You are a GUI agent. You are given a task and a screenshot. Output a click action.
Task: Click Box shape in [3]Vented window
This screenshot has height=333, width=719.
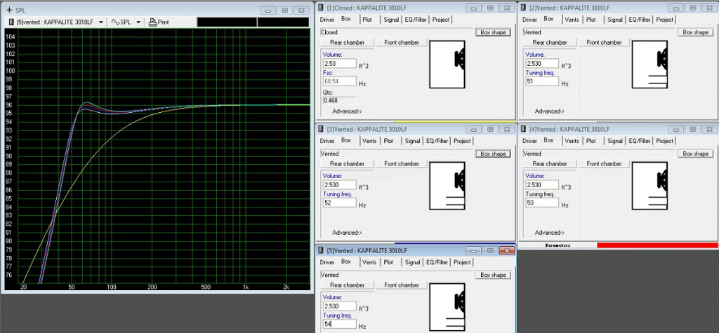click(493, 154)
